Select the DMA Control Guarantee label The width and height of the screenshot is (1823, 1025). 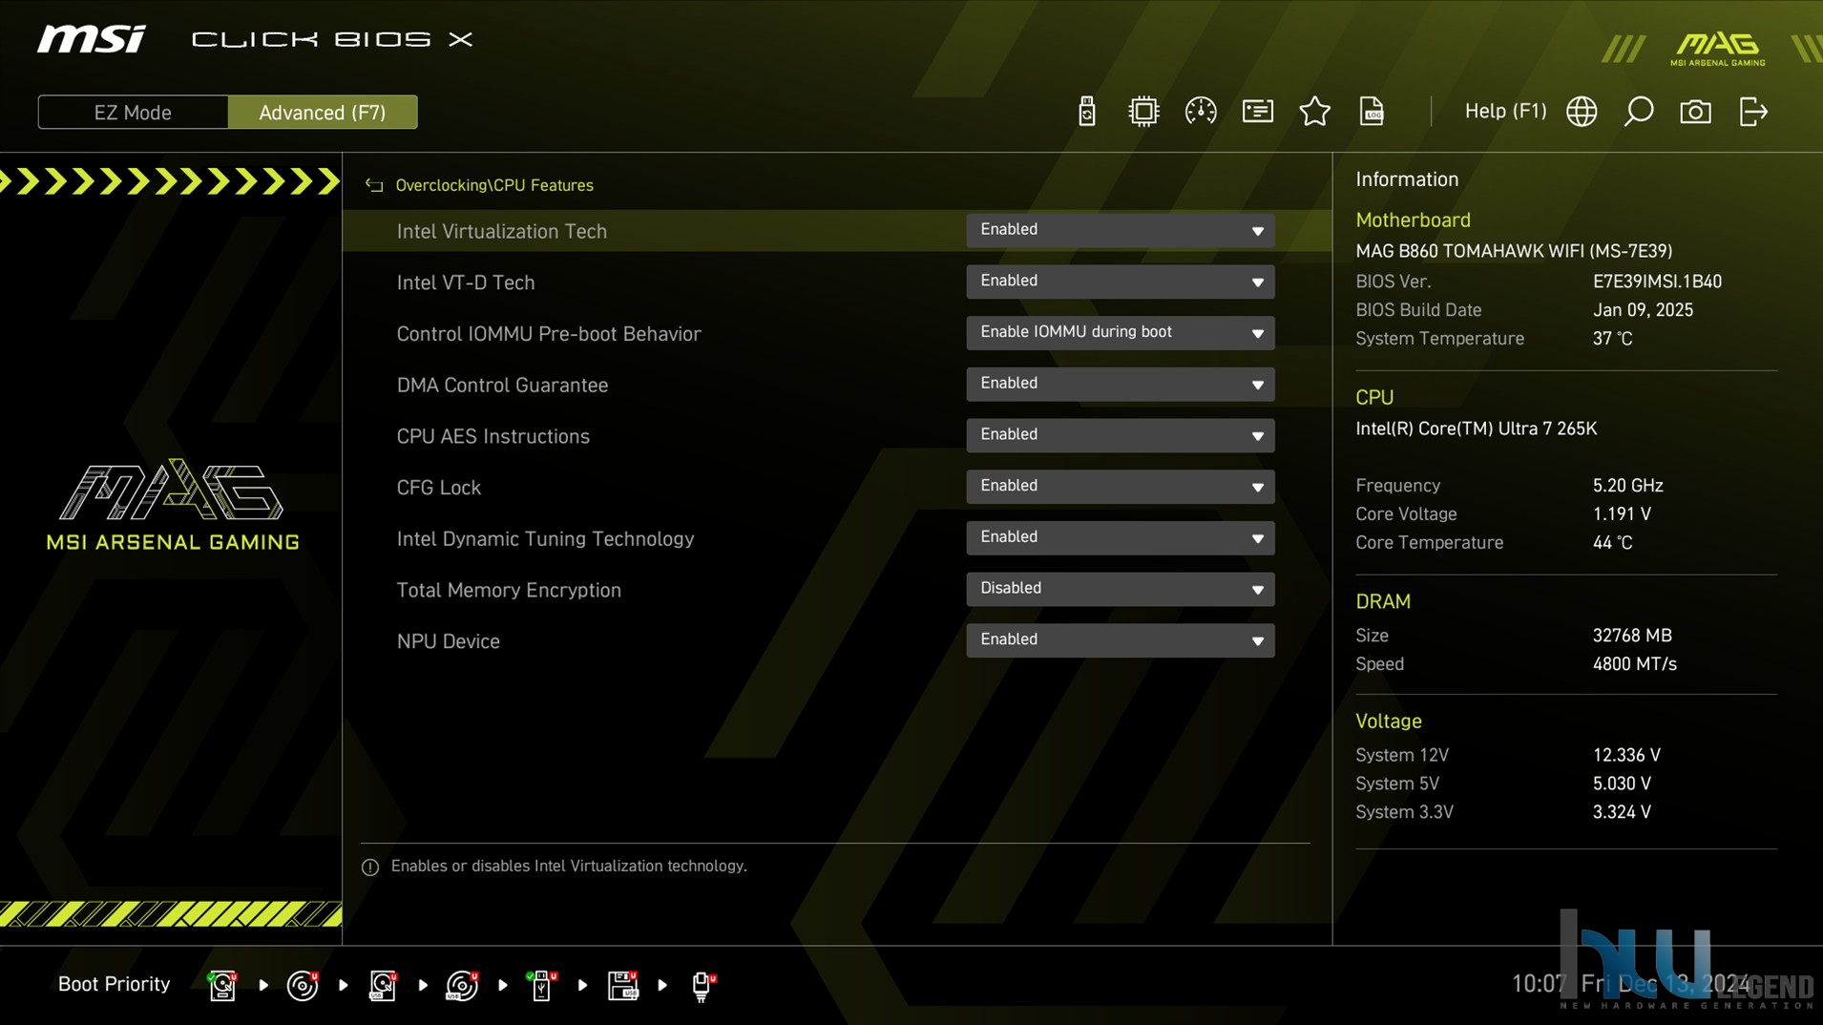click(502, 386)
